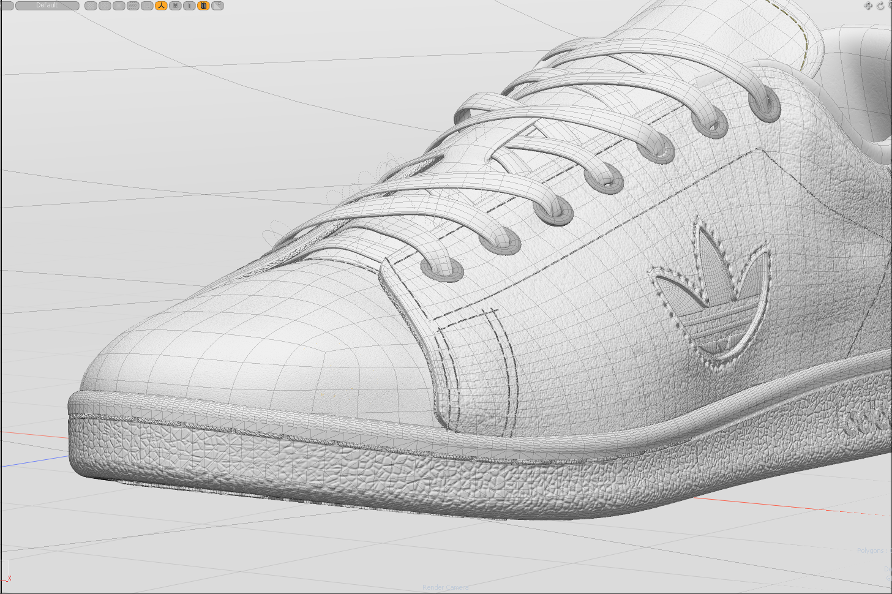The image size is (892, 594).
Task: Click the Render Camera label
Action: tap(445, 587)
